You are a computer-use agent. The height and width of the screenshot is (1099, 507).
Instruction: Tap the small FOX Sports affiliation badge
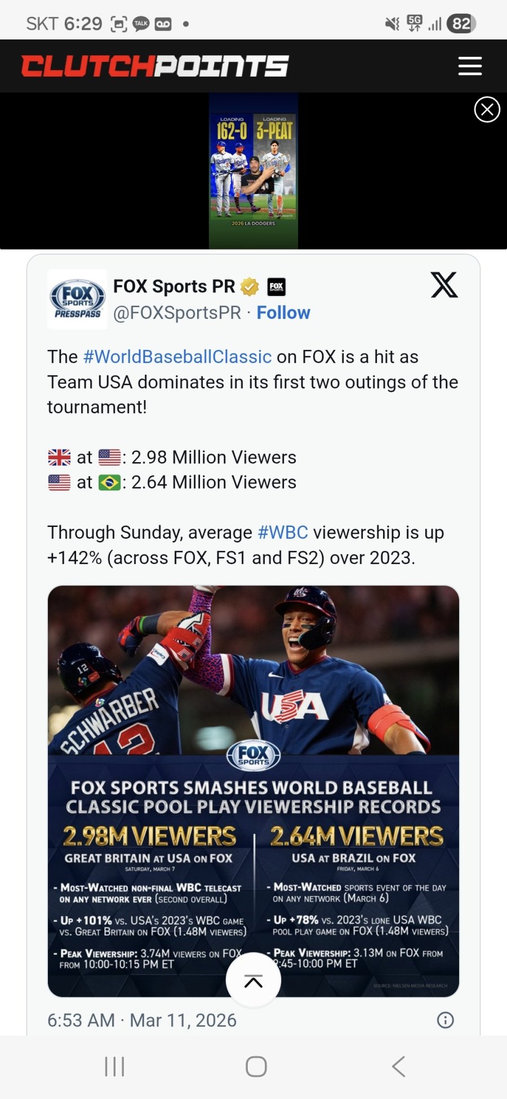[276, 287]
